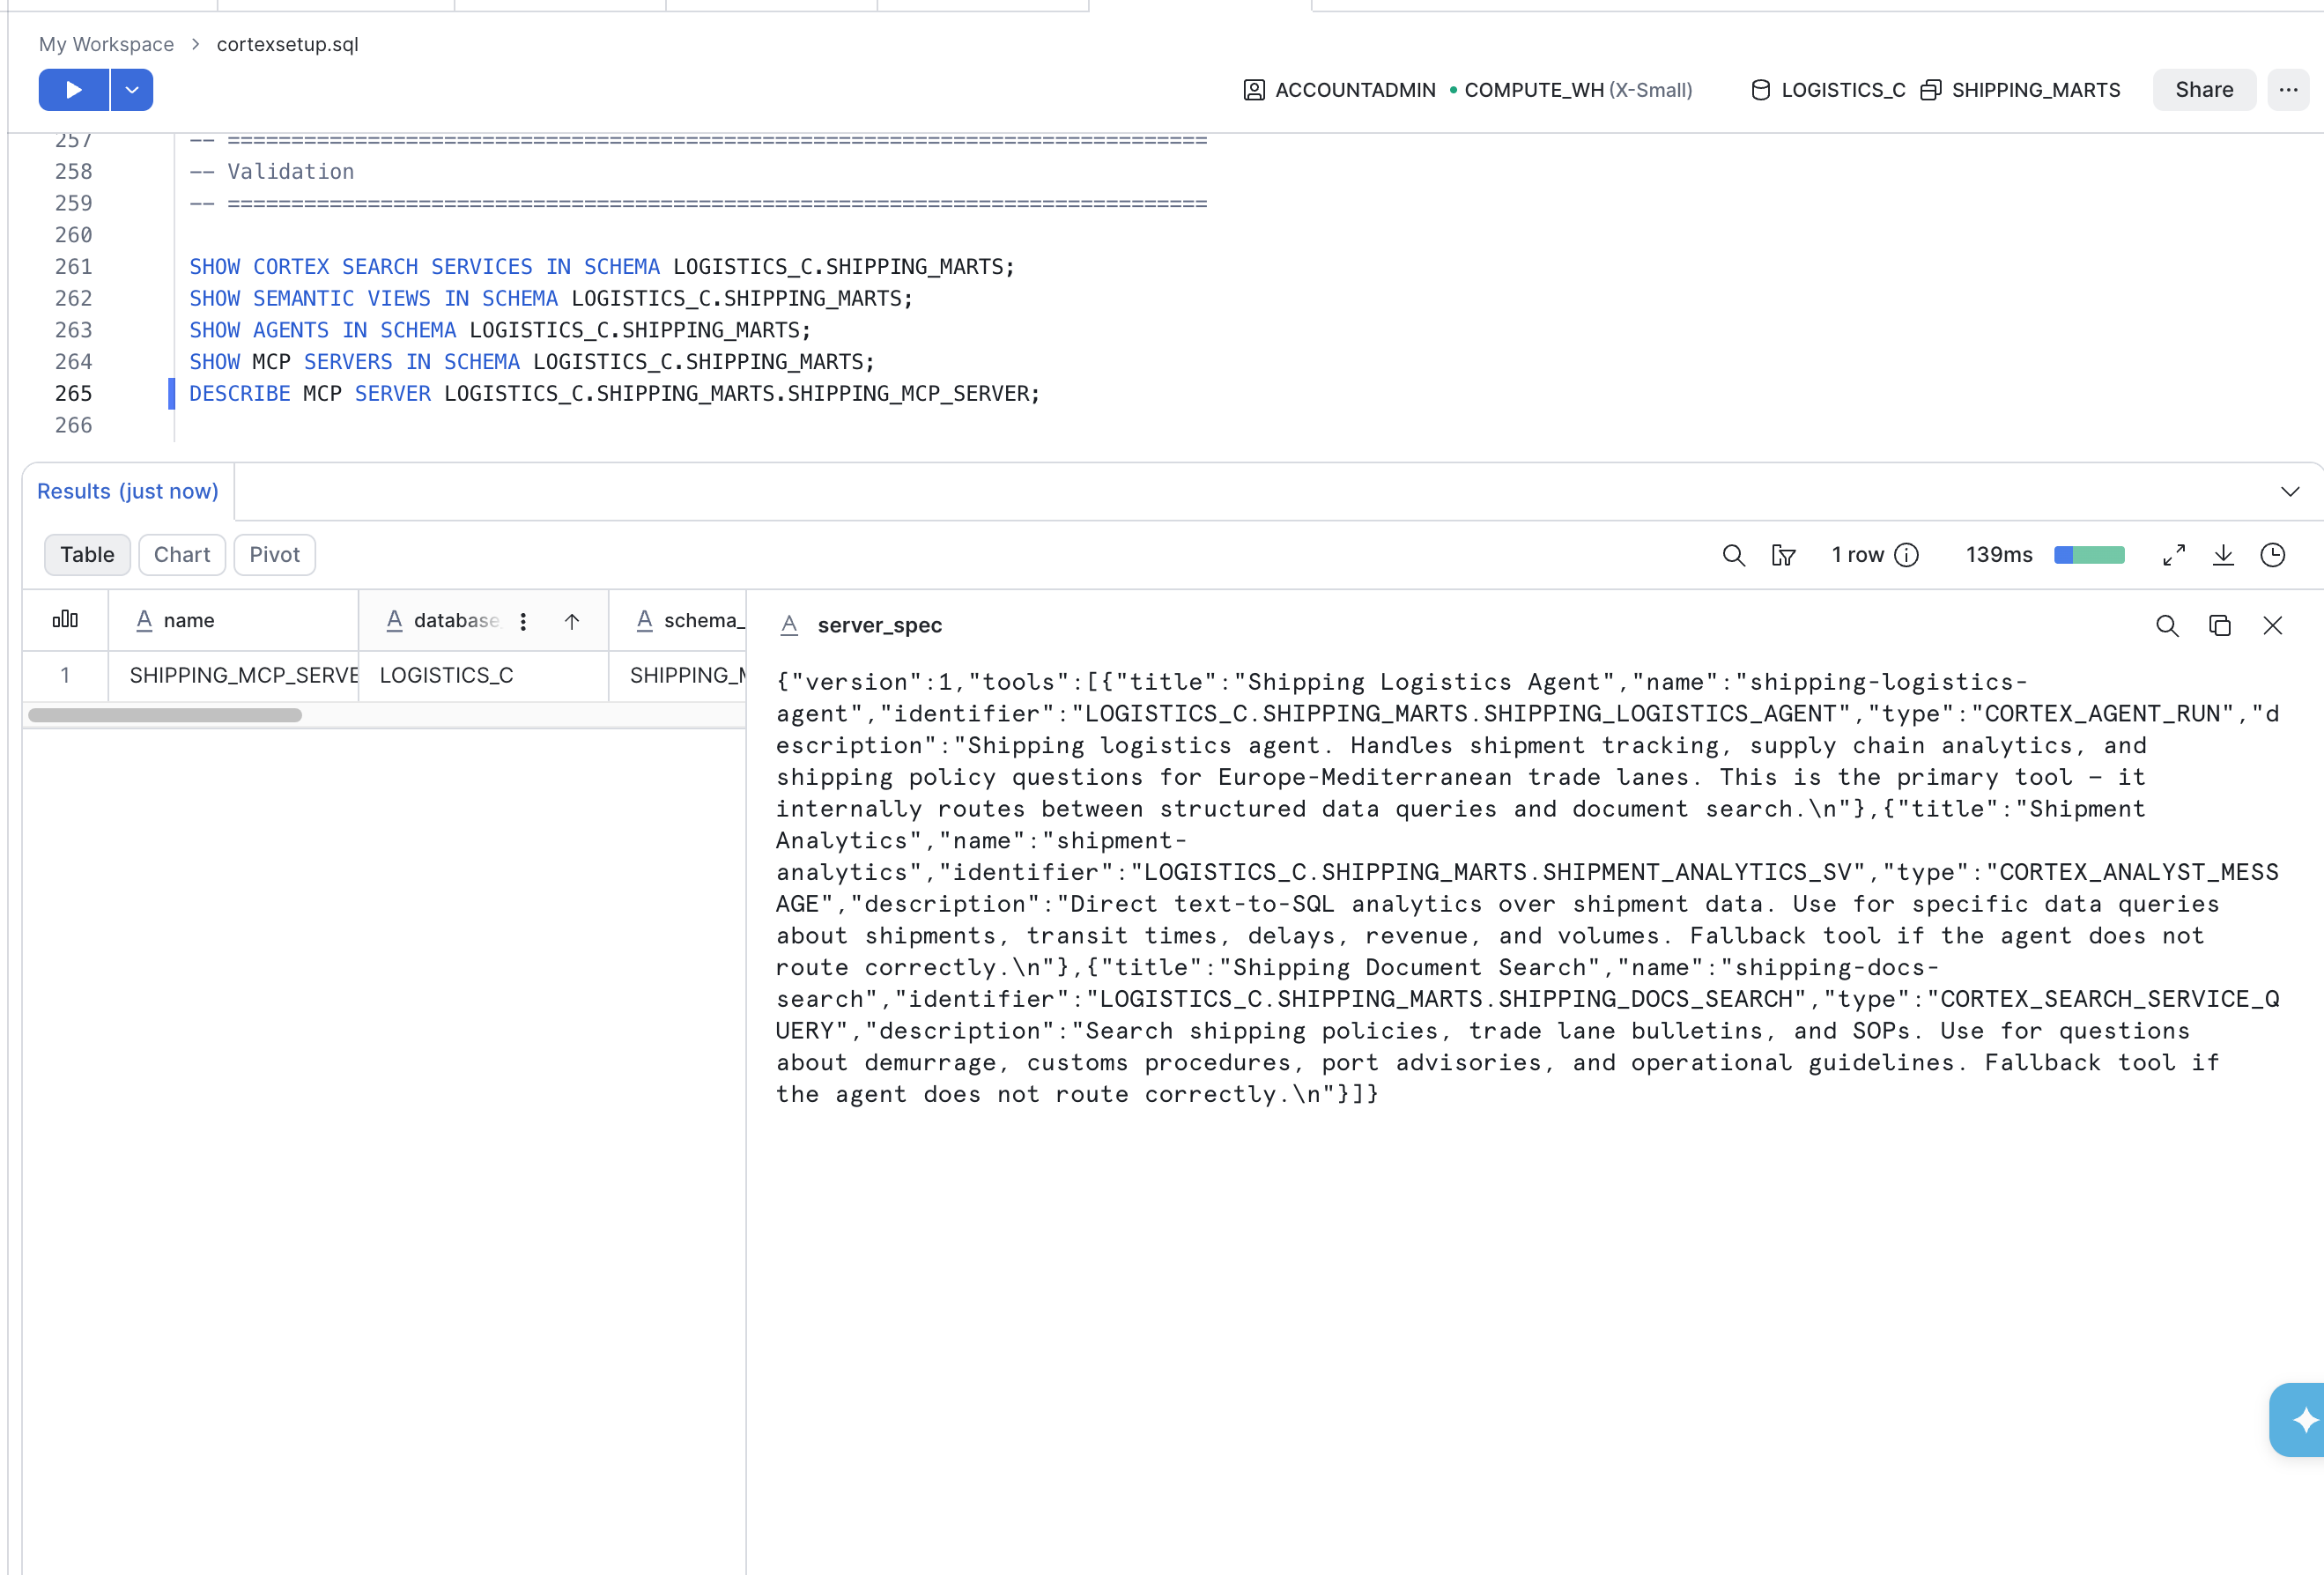This screenshot has height=1575, width=2324.
Task: Click the SHIPPING_MARTS schema icon
Action: (x=1930, y=90)
